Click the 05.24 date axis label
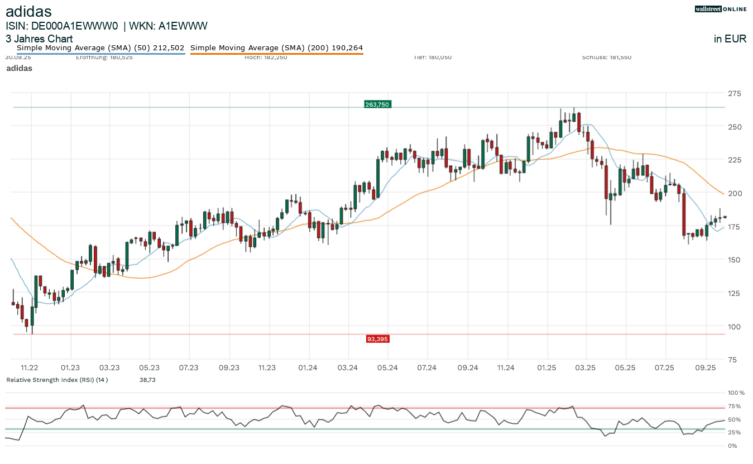The height and width of the screenshot is (464, 753). [x=387, y=367]
